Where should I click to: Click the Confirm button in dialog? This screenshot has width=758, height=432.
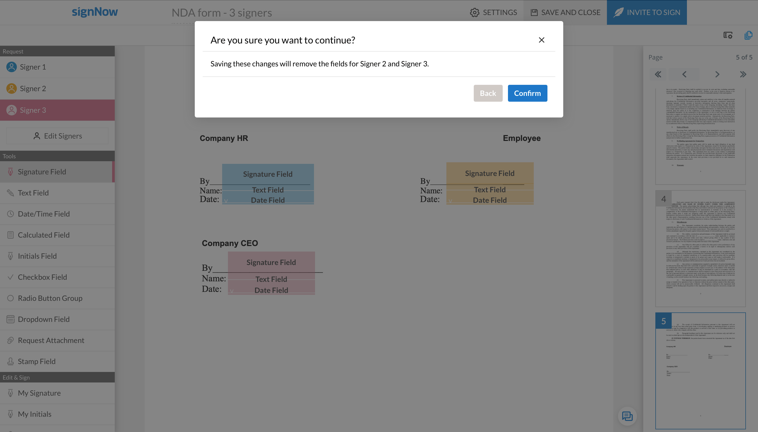click(527, 93)
